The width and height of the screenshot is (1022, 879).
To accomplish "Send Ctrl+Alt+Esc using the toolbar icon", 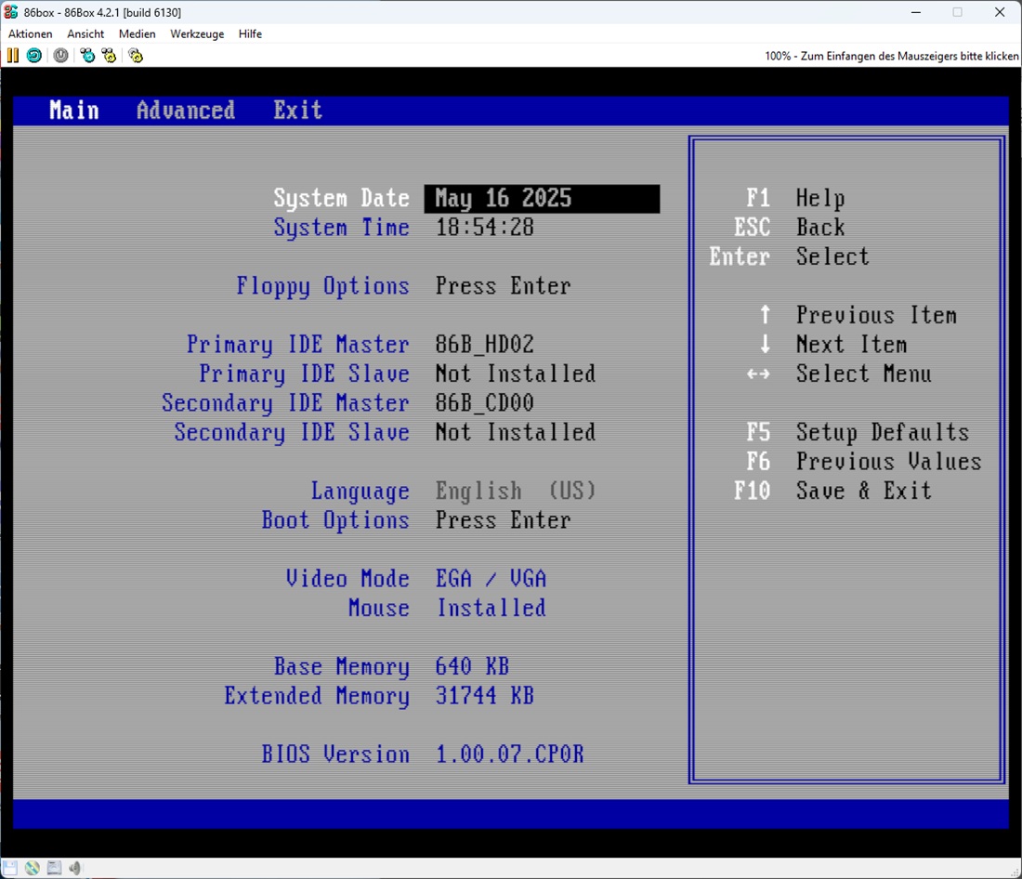I will point(110,56).
